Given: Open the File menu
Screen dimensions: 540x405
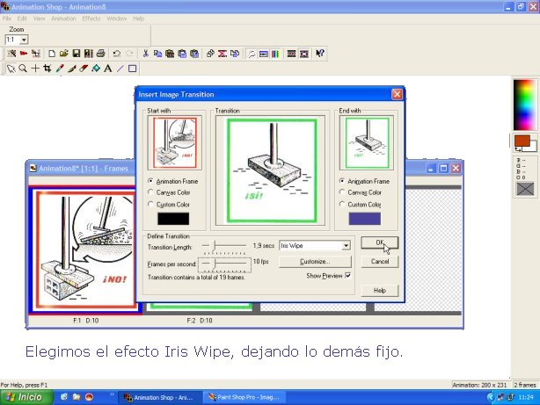Looking at the screenshot, I should coord(7,18).
